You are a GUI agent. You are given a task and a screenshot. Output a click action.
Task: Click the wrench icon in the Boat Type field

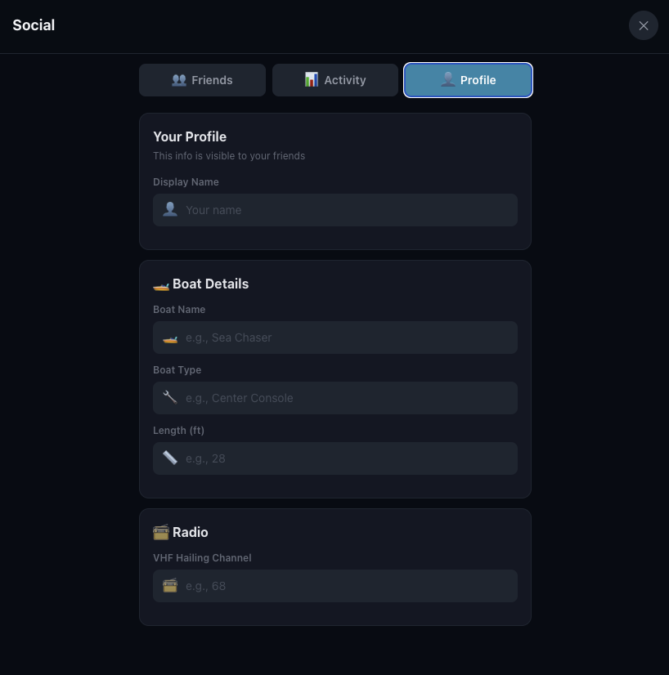[x=170, y=397]
